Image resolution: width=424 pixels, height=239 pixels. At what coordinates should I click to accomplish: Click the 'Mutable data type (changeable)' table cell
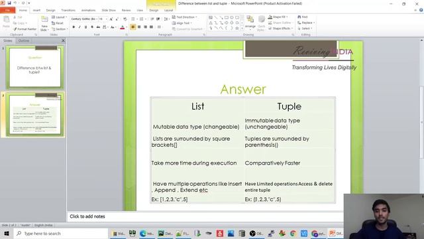click(196, 127)
